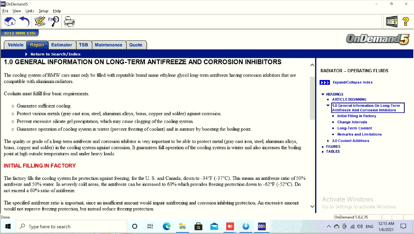414x234 pixels.
Task: Switch to the Vehicle tab
Action: tap(16, 45)
